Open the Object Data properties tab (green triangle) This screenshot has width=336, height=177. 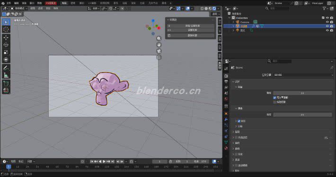[226, 142]
